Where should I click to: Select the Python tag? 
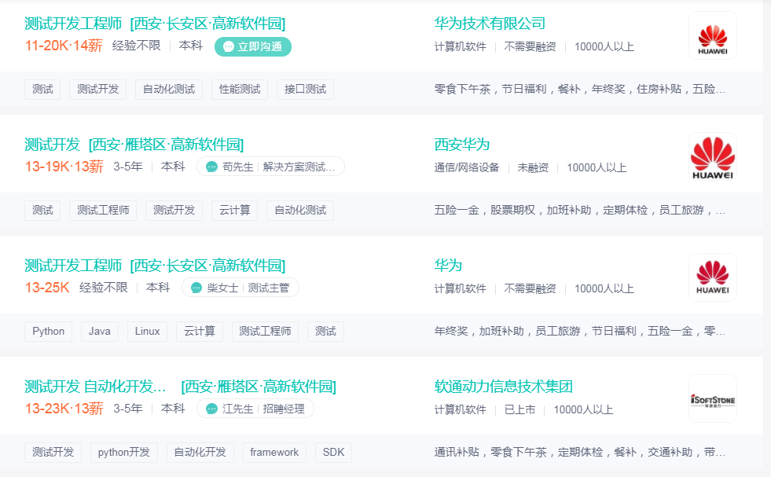[48, 332]
